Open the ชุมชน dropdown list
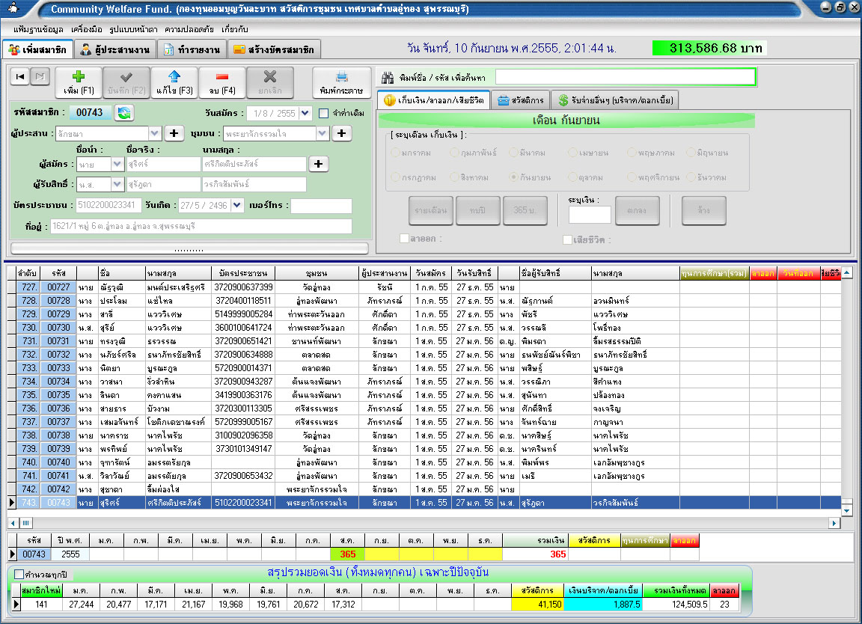Screen dimensions: 862x624 click(323, 133)
